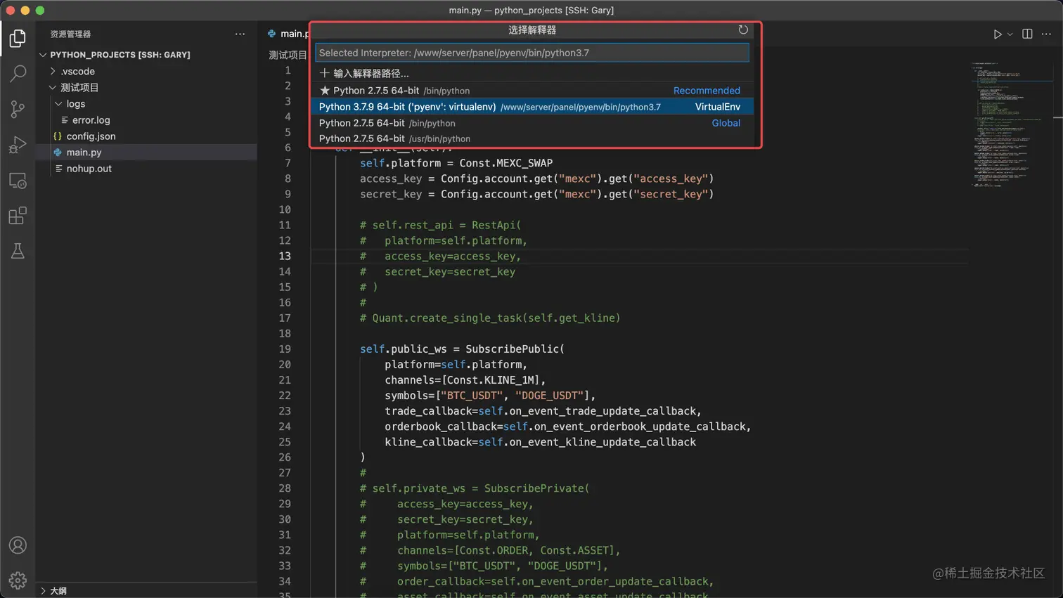The image size is (1063, 598).
Task: Open the run button dropdown arrow
Action: [1010, 34]
